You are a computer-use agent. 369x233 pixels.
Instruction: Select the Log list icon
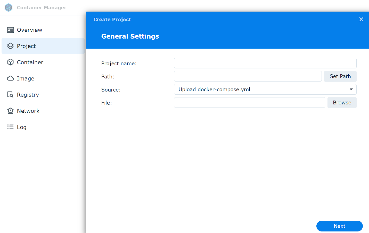pyautogui.click(x=10, y=127)
